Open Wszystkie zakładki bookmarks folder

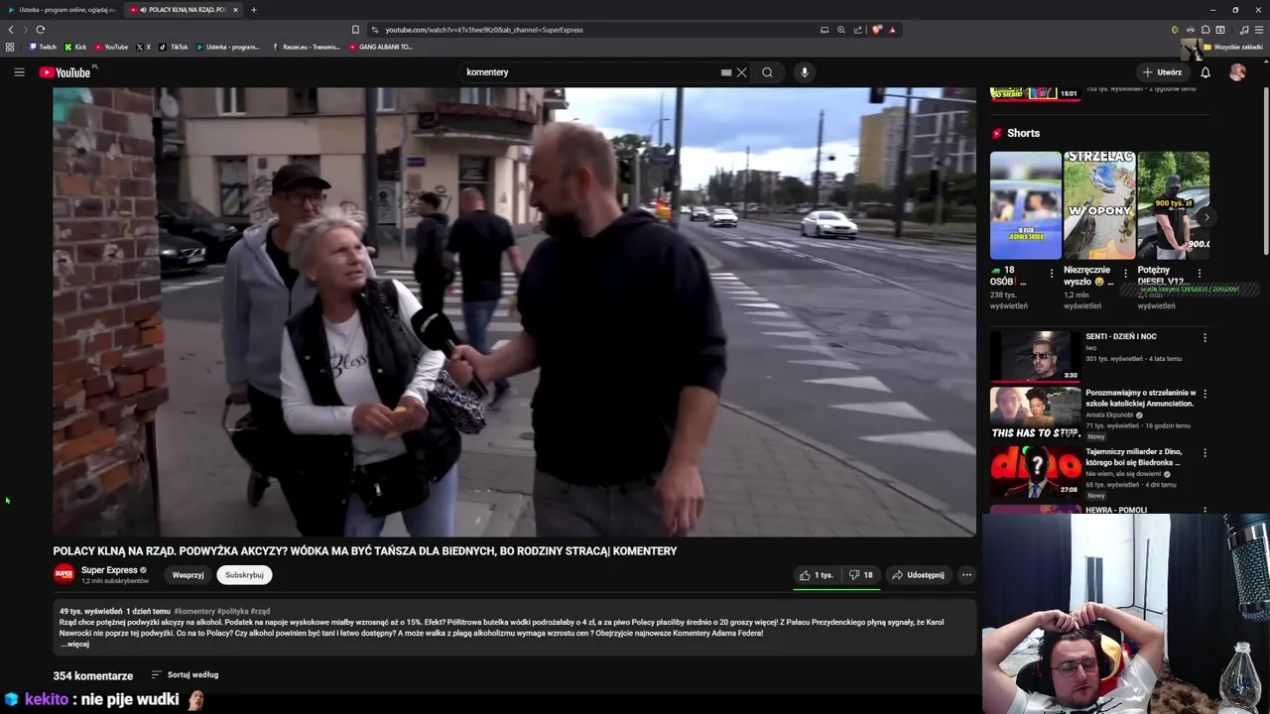1233,47
